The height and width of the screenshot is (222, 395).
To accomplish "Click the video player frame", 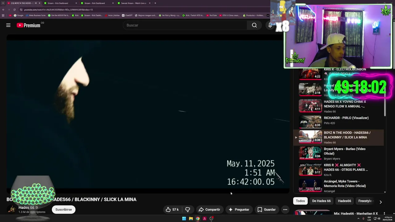I will pyautogui.click(x=148, y=114).
